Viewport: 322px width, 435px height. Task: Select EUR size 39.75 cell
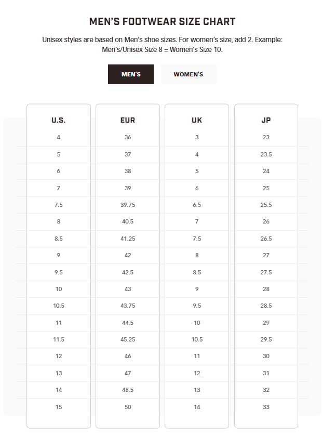pos(128,205)
